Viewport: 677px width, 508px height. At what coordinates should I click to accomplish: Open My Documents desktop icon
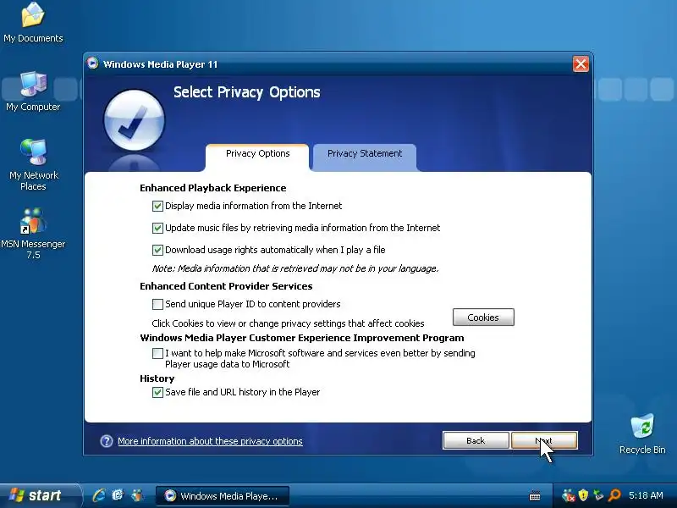coord(33,23)
